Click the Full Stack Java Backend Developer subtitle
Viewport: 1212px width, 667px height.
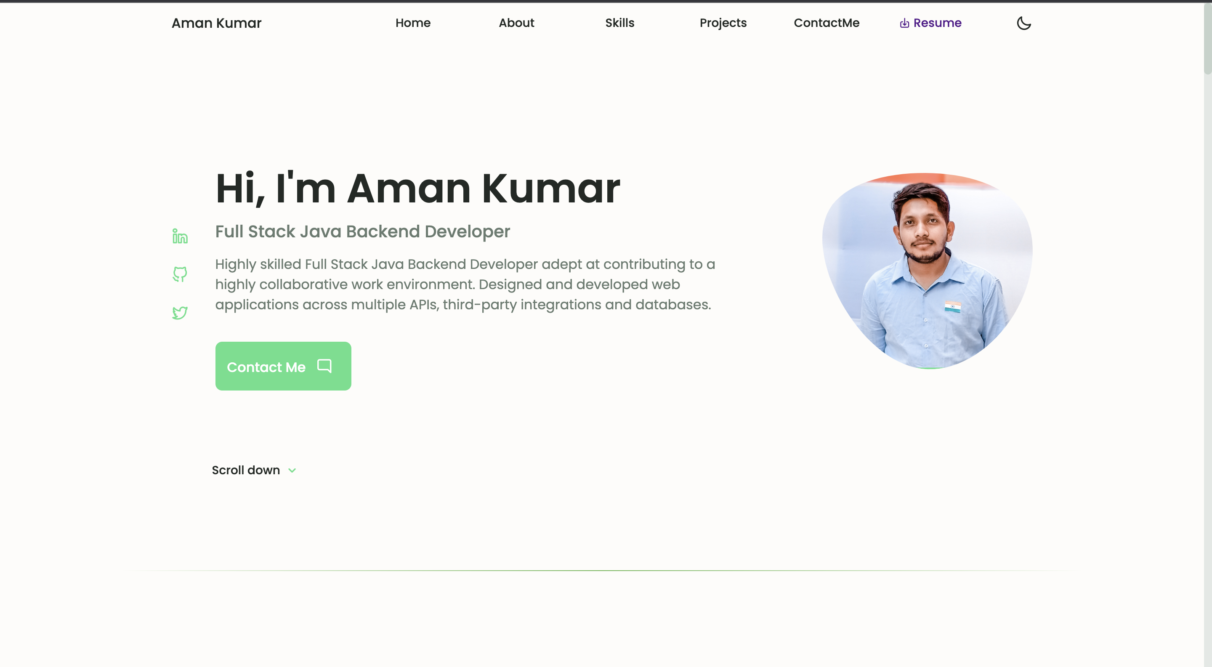pos(362,231)
